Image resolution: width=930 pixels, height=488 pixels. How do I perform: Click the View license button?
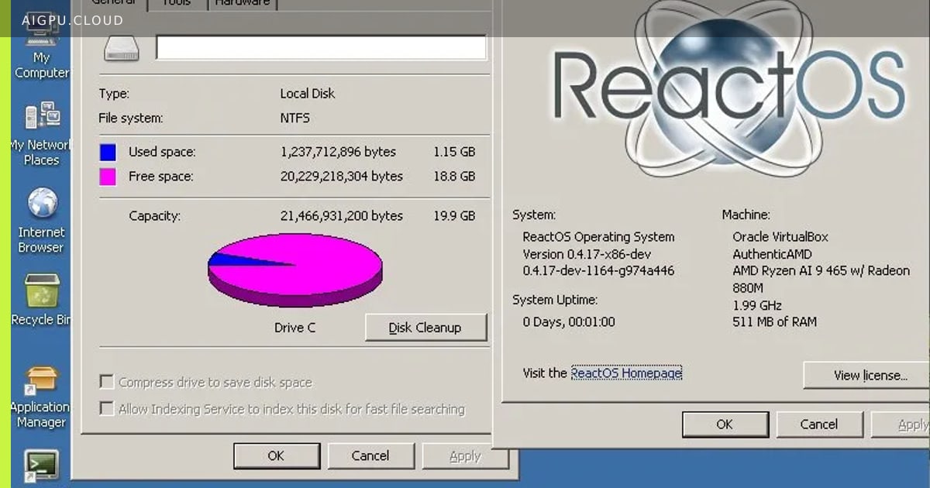[x=866, y=375]
